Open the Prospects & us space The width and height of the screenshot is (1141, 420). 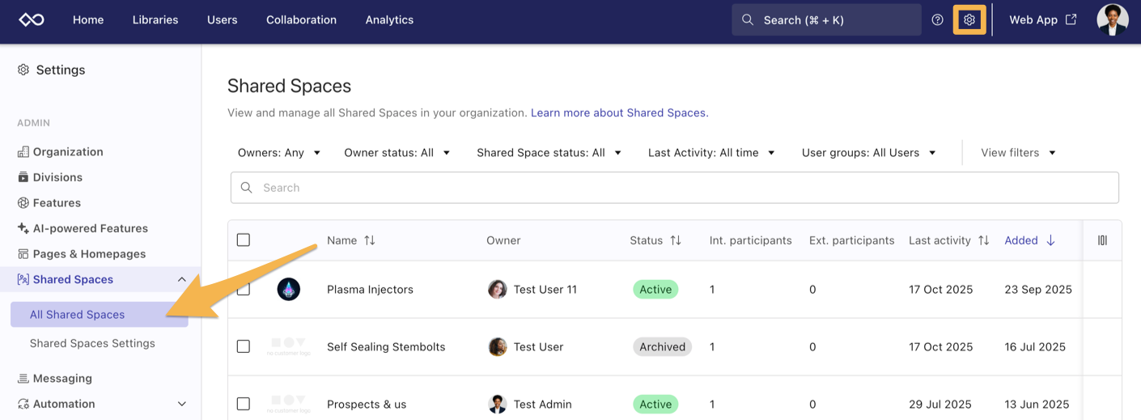[367, 404]
